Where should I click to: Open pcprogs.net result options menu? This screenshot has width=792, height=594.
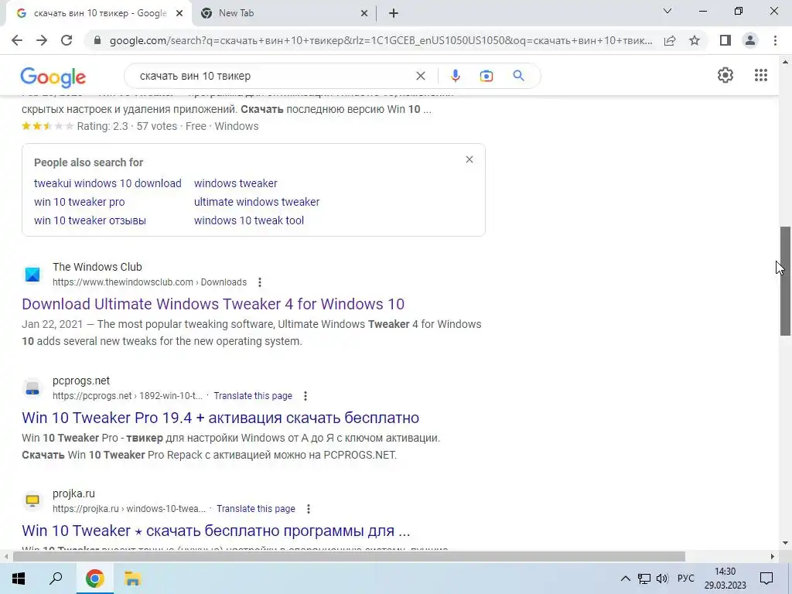pyautogui.click(x=305, y=396)
